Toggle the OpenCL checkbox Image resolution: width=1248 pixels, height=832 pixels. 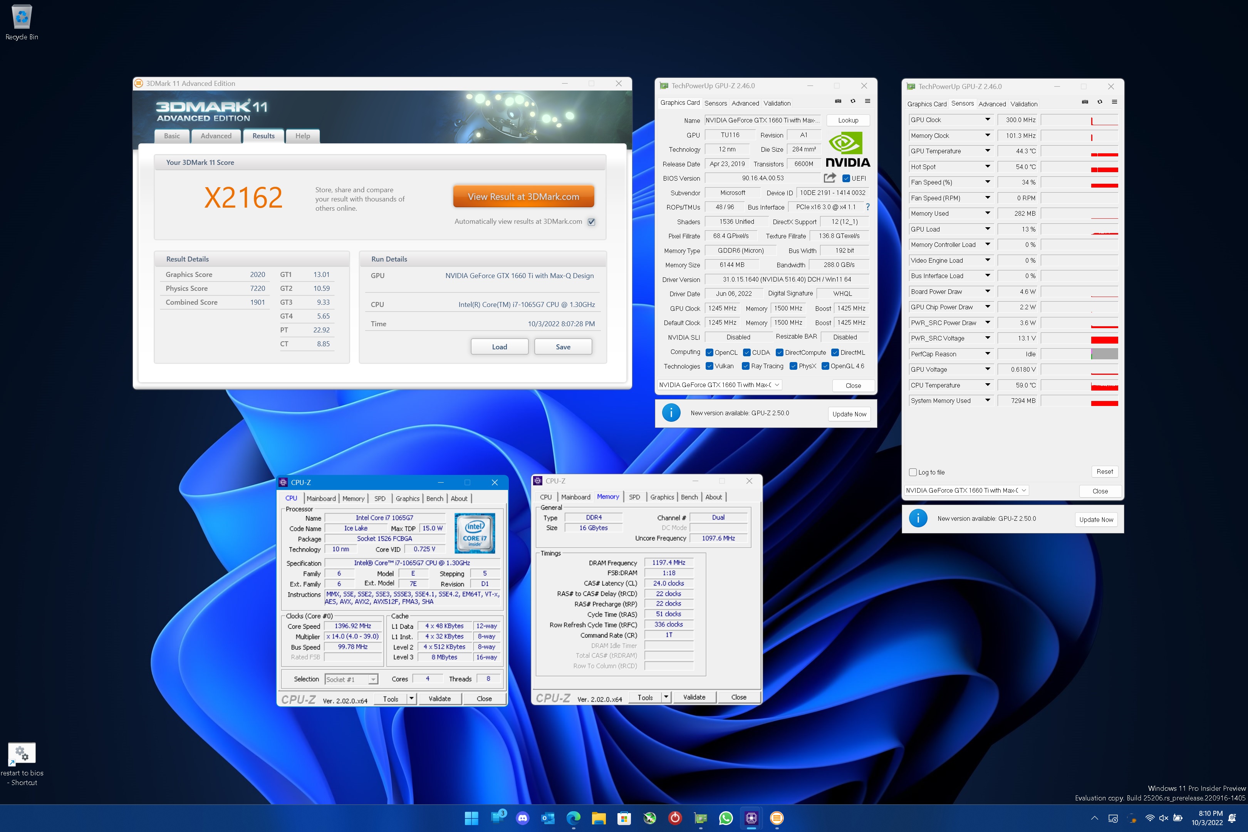click(710, 352)
